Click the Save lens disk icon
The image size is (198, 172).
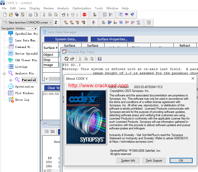pyautogui.click(x=17, y=15)
